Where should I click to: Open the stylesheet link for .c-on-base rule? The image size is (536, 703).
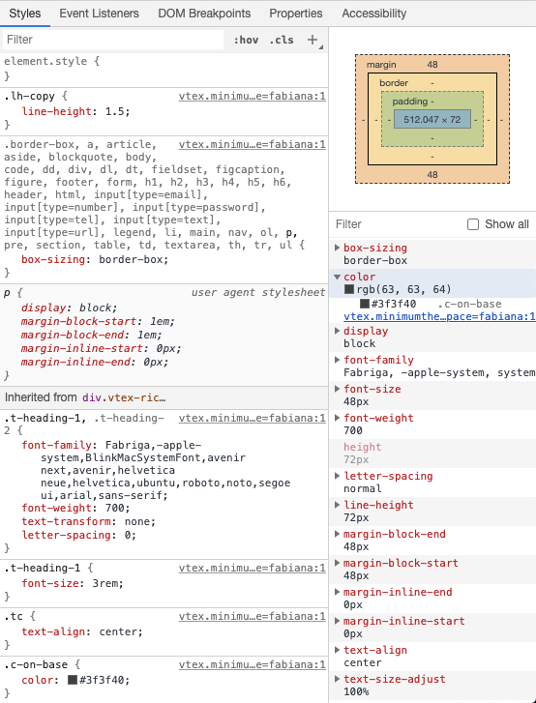coord(253,664)
